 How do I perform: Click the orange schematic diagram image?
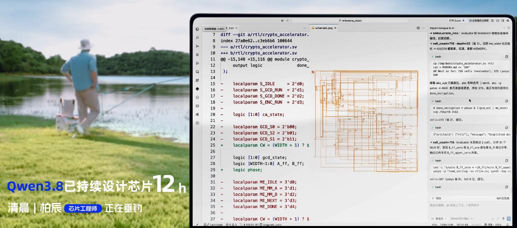366,121
